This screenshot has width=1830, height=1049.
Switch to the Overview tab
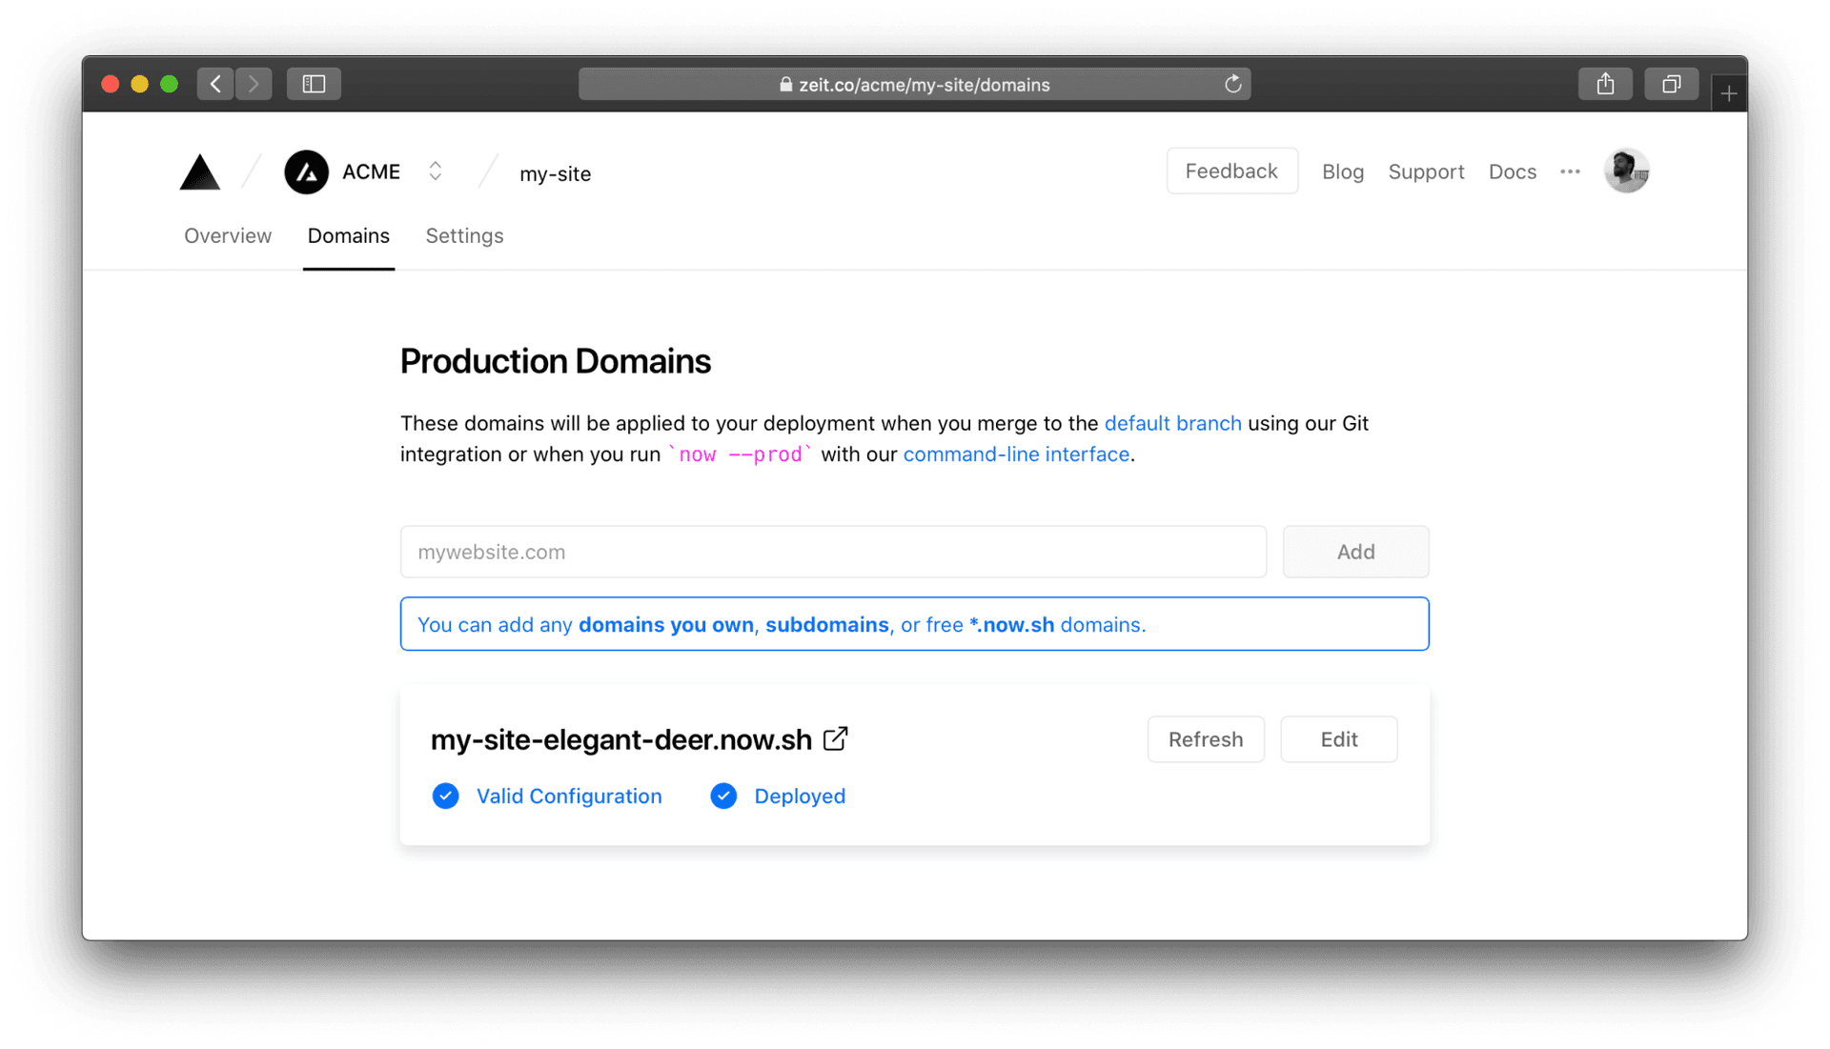(227, 235)
